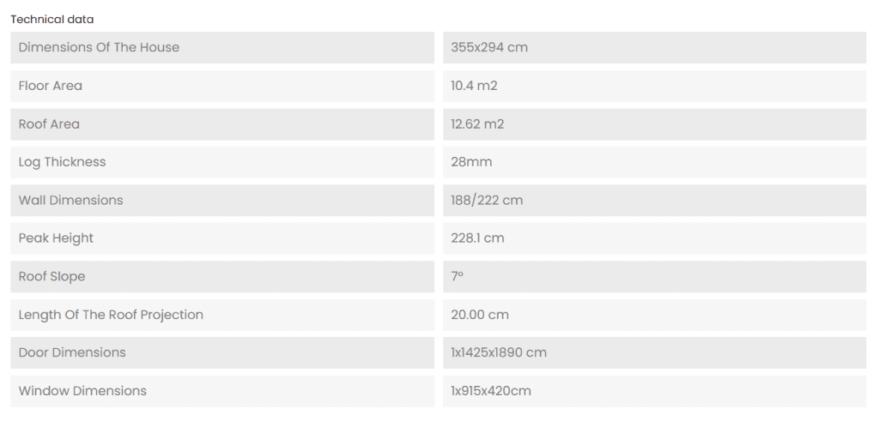Select the Roof Slope label
The width and height of the screenshot is (879, 427).
[x=52, y=276]
